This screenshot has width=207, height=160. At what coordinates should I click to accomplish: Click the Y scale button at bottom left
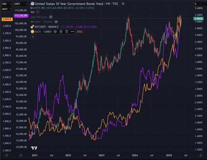tap(7, 155)
